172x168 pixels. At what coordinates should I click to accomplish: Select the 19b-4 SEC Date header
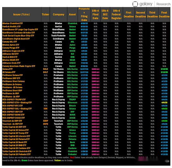(x=105, y=14)
